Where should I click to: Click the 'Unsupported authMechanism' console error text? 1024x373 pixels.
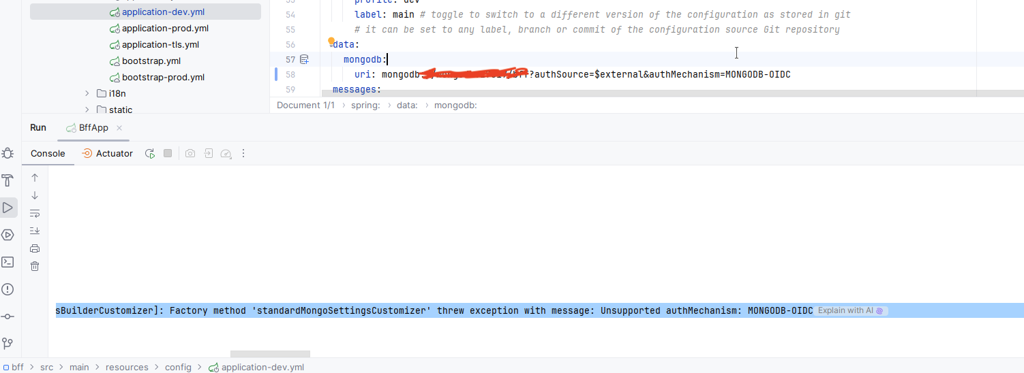pyautogui.click(x=670, y=310)
